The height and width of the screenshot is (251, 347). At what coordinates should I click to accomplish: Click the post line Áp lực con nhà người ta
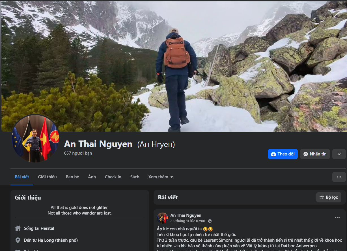tap(185, 229)
